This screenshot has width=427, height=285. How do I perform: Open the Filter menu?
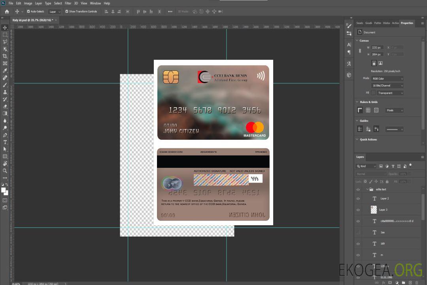tap(68, 3)
